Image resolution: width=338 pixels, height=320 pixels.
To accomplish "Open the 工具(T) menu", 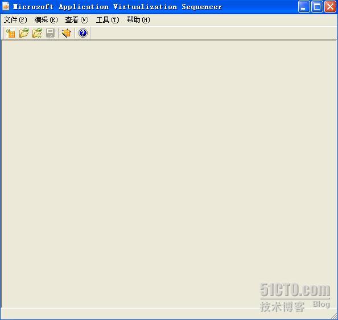I will coord(108,20).
